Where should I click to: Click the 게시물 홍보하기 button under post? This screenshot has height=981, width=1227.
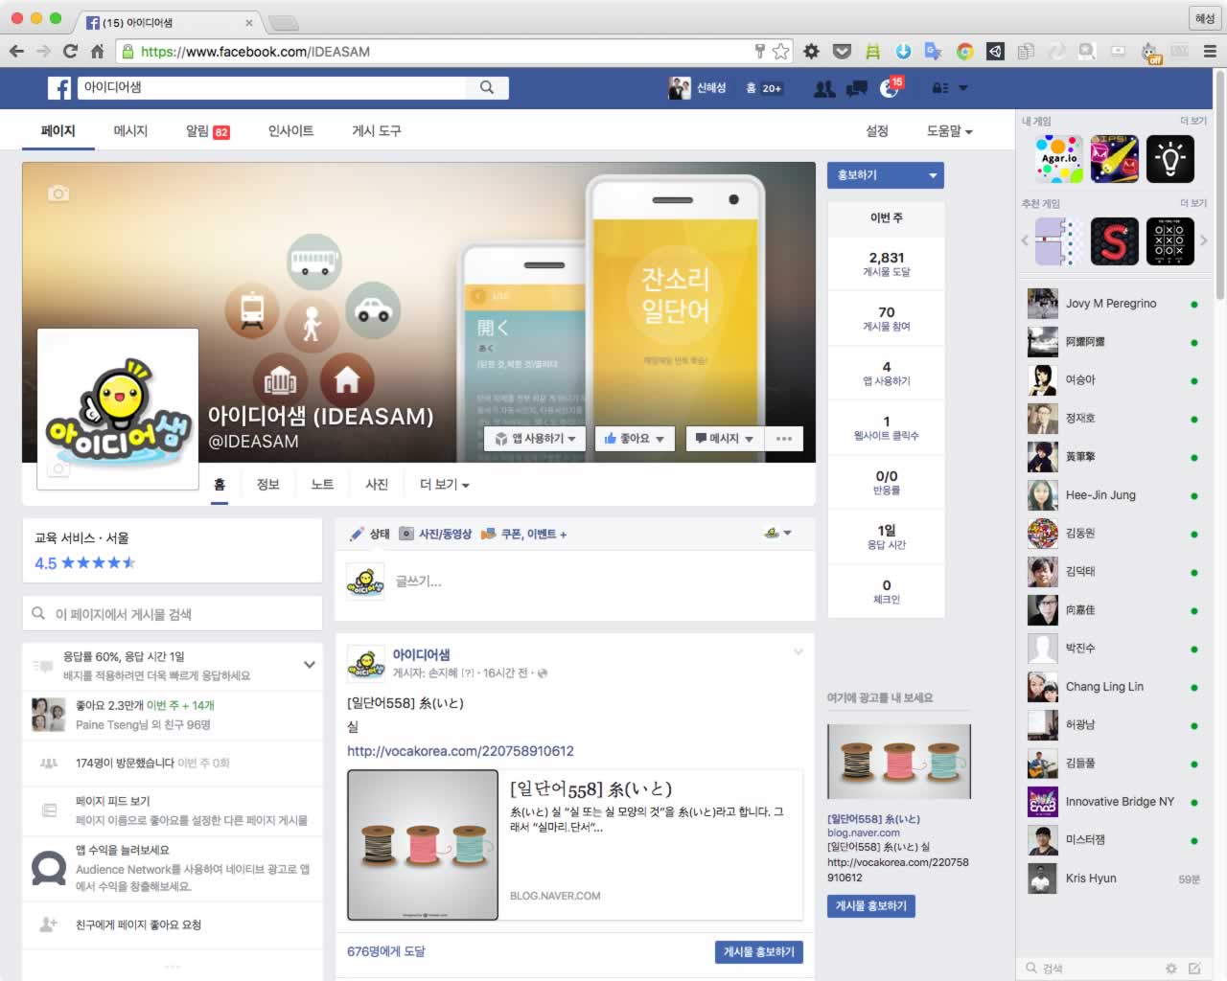759,952
